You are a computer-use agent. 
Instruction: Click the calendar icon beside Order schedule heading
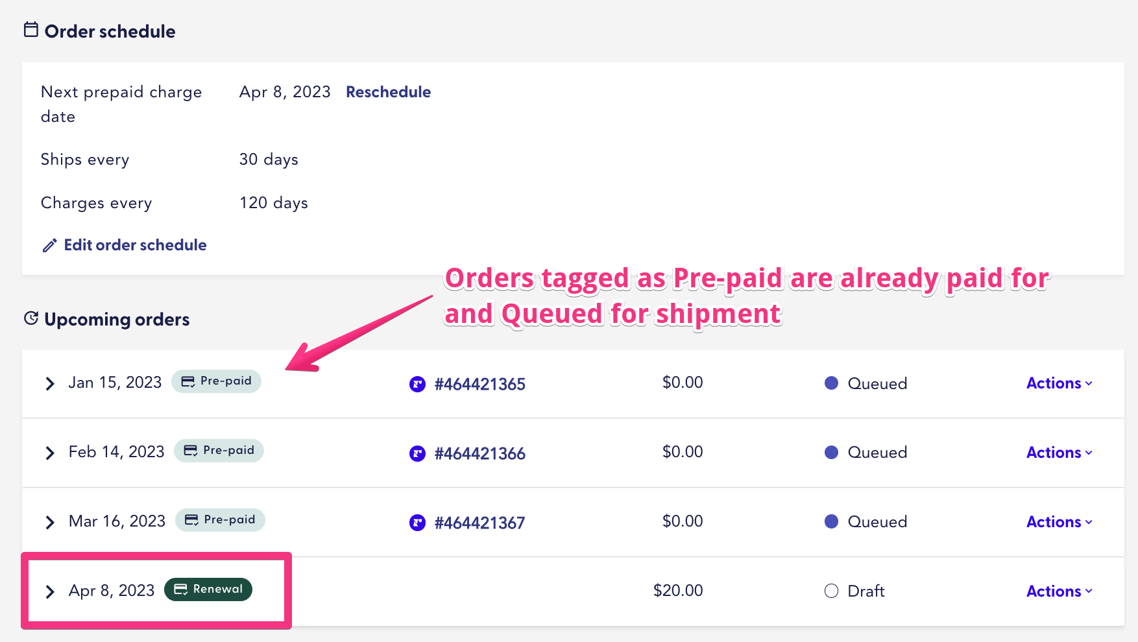click(30, 29)
